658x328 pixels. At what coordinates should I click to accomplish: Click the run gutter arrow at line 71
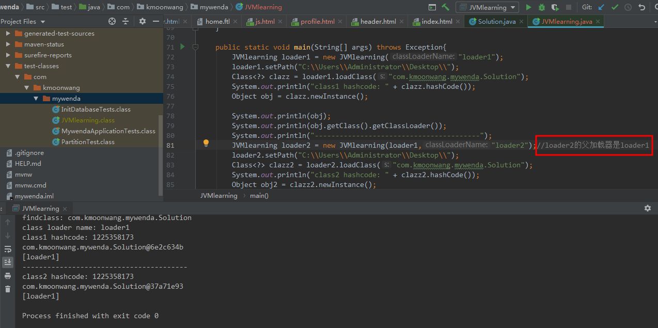coord(182,47)
